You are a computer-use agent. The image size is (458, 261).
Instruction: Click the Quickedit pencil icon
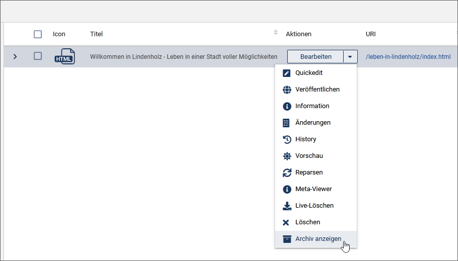(x=287, y=73)
